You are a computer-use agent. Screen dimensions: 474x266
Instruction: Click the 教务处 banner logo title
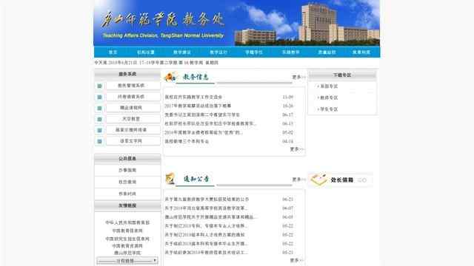click(163, 20)
